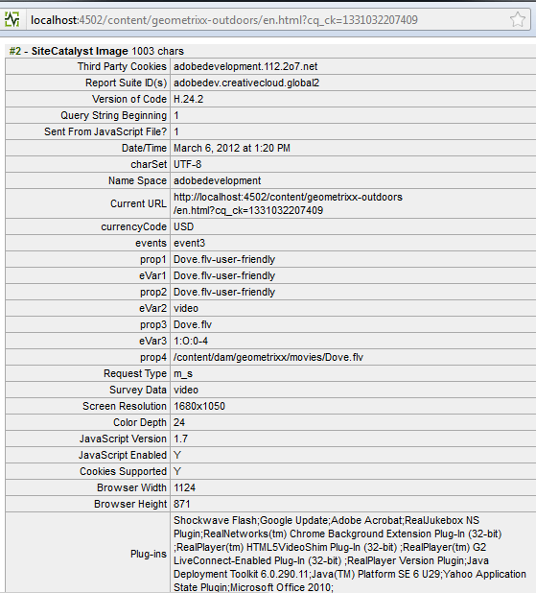536x593 pixels.
Task: Select Survey Data value 'video'
Action: [186, 390]
